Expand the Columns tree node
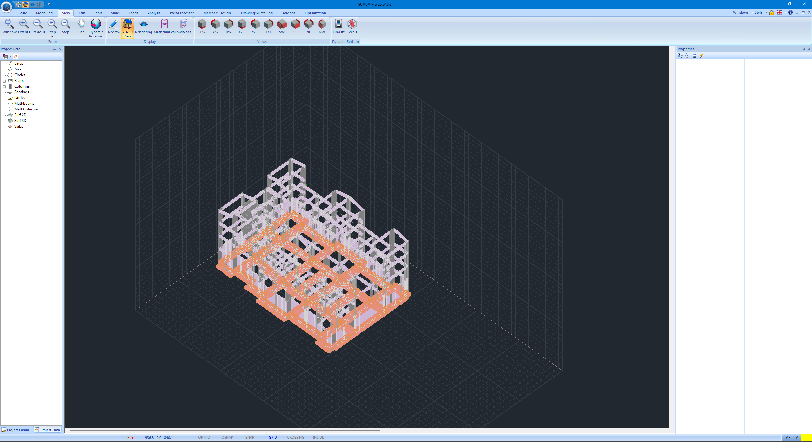Screen dimensions: 812x442 click(4, 86)
